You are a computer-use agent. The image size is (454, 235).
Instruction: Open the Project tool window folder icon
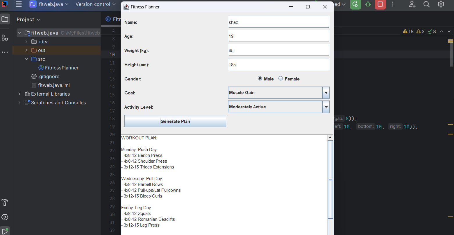click(5, 19)
